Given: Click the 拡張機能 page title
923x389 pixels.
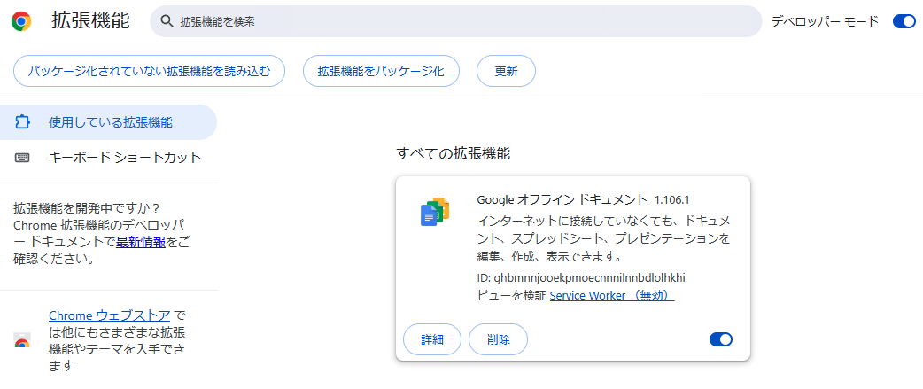Looking at the screenshot, I should [x=90, y=21].
